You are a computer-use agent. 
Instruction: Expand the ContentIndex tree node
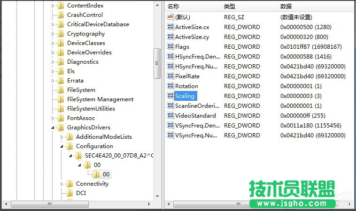point(53,6)
